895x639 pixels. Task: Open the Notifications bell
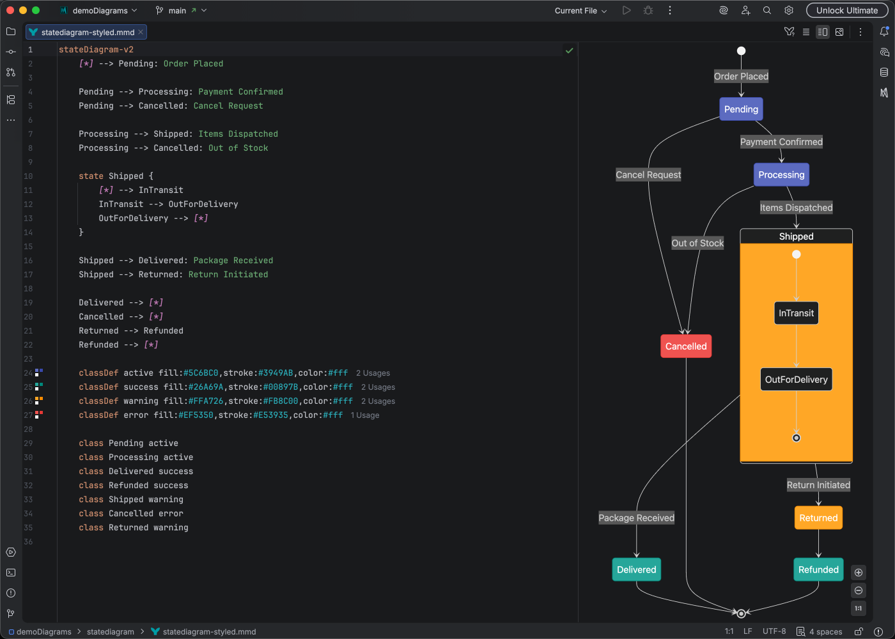(x=884, y=31)
